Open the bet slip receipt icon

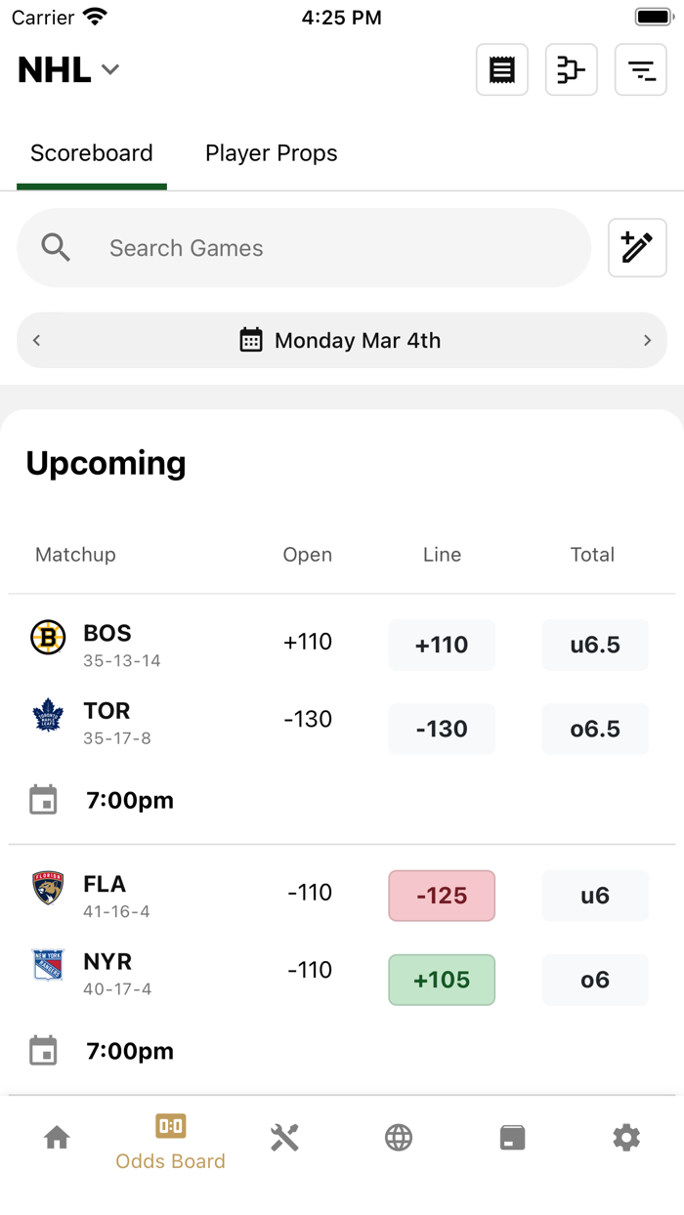pyautogui.click(x=502, y=69)
